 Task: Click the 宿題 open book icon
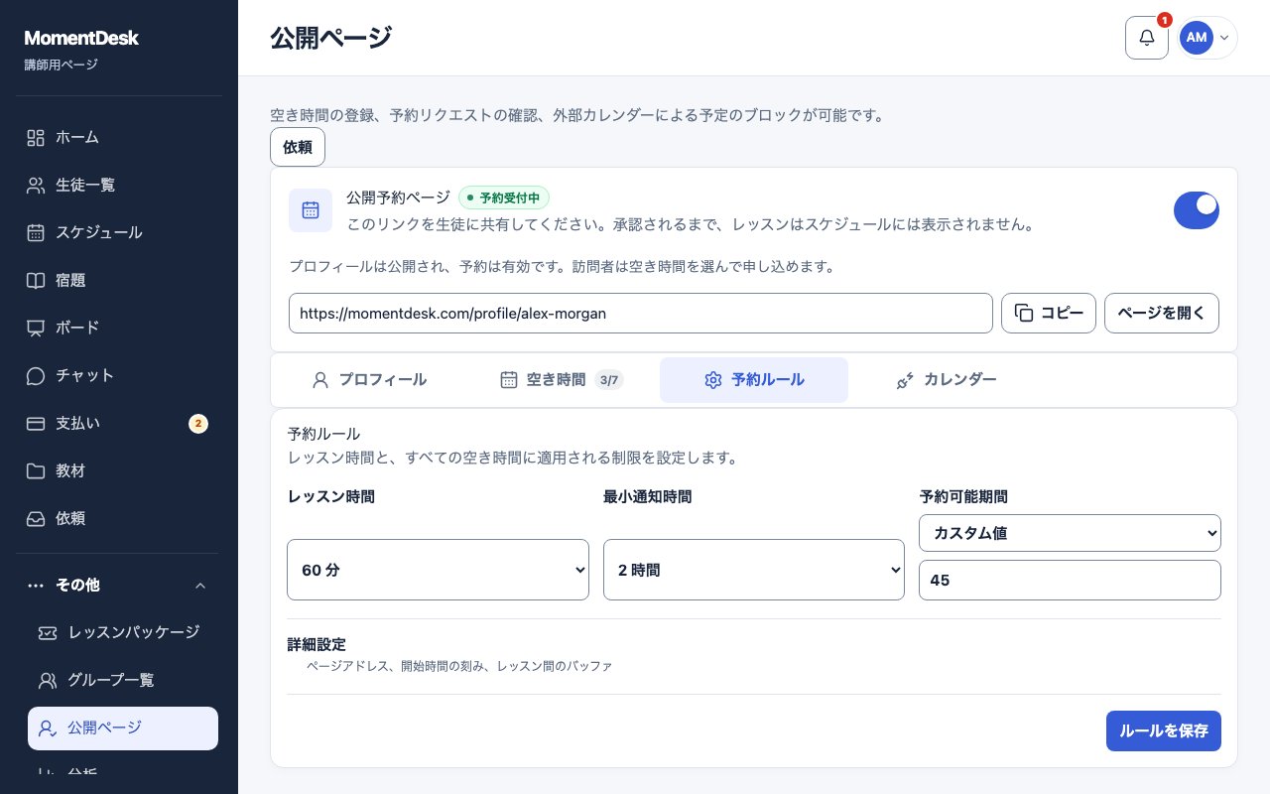point(36,280)
